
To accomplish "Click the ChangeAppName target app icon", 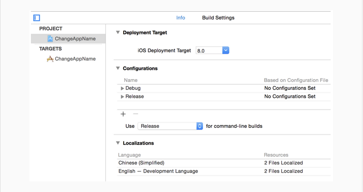I will click(50, 59).
